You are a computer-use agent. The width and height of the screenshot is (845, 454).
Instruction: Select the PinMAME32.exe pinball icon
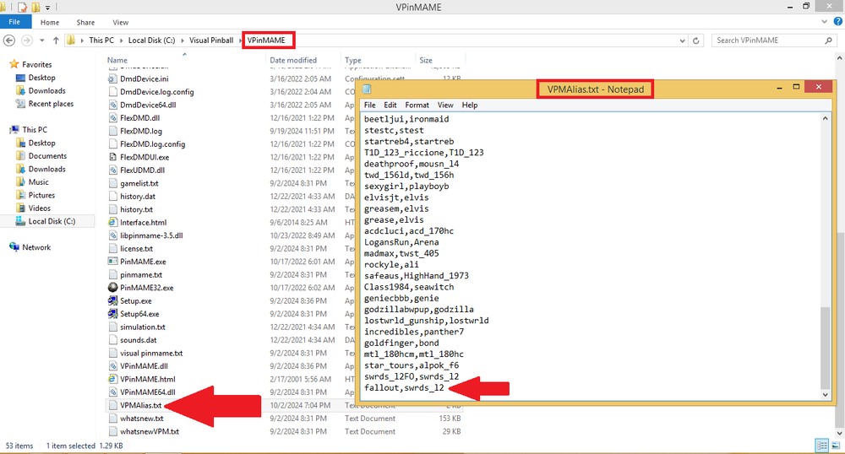[x=112, y=288]
